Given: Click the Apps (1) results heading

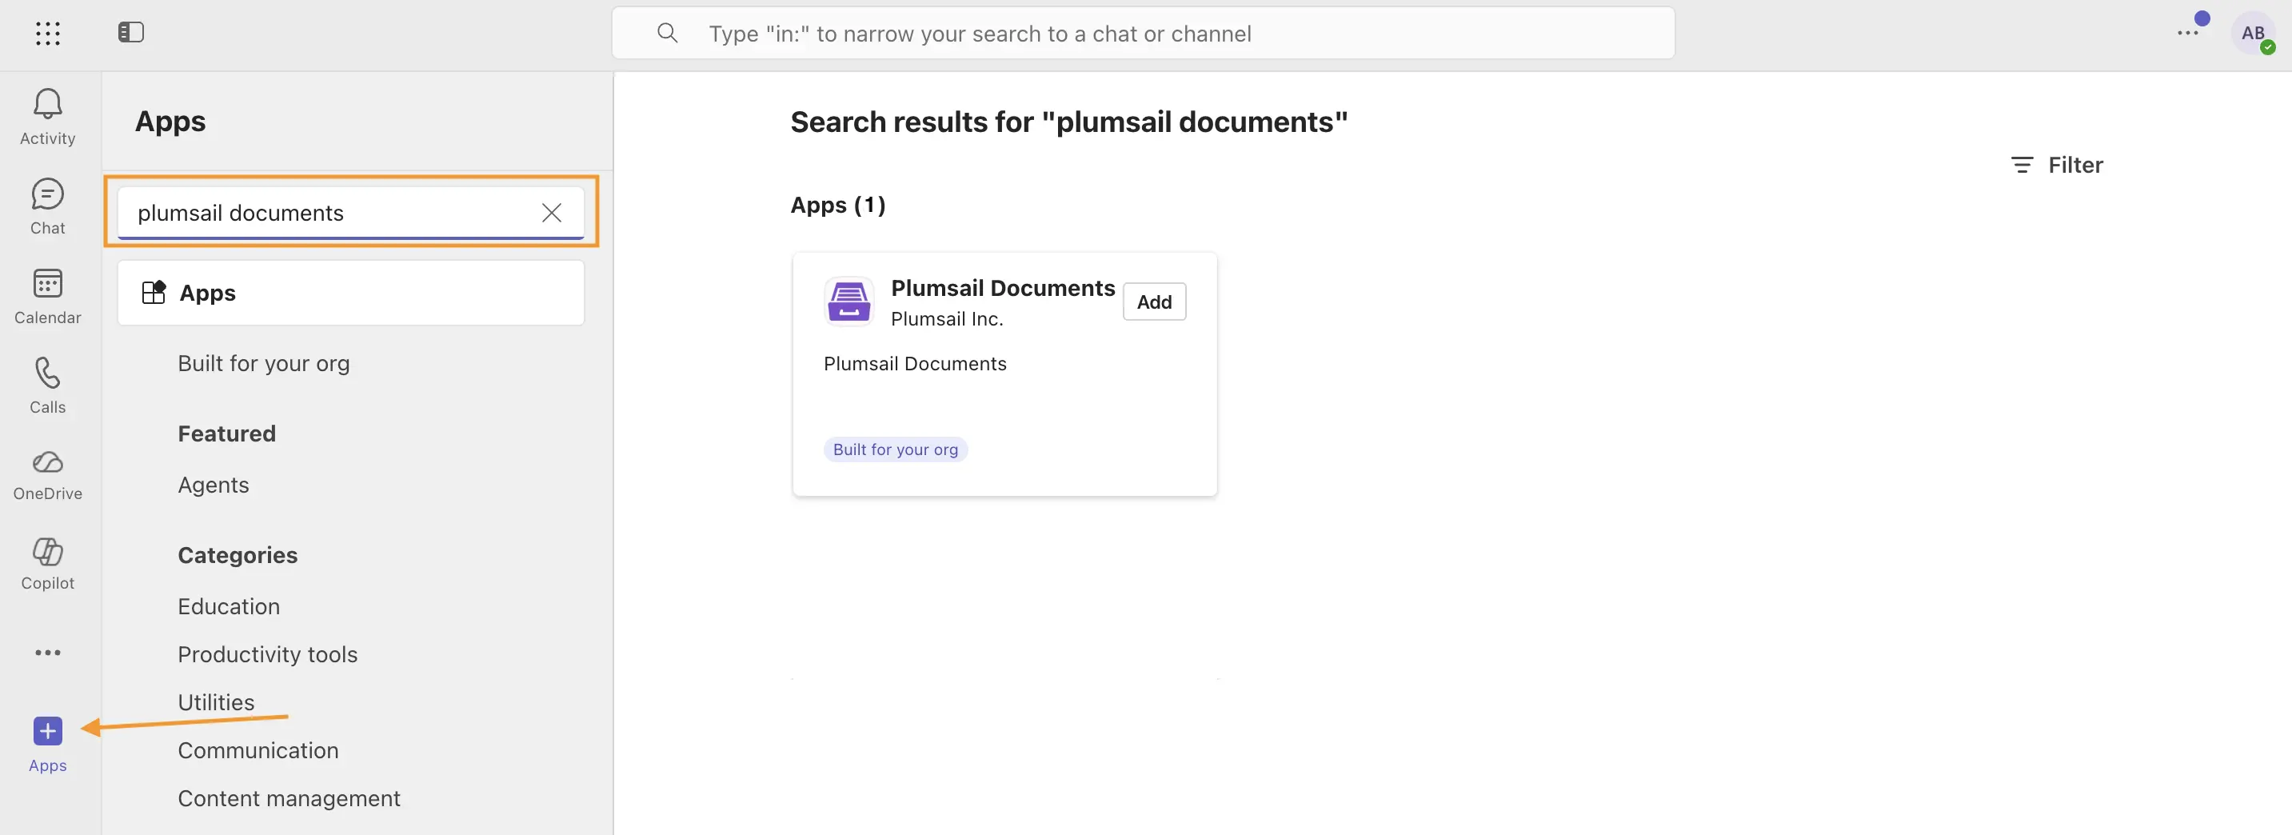Looking at the screenshot, I should pyautogui.click(x=838, y=205).
